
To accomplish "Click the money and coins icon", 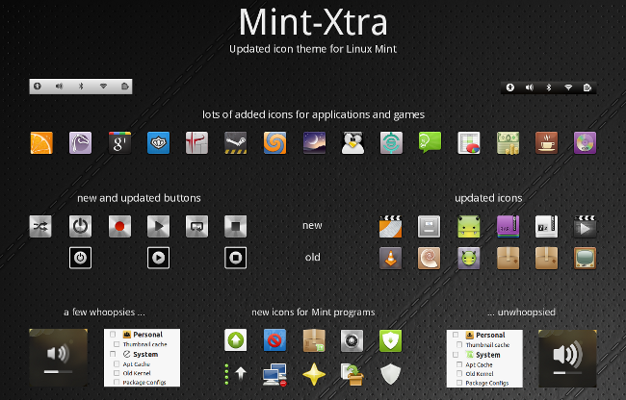I will [x=508, y=142].
